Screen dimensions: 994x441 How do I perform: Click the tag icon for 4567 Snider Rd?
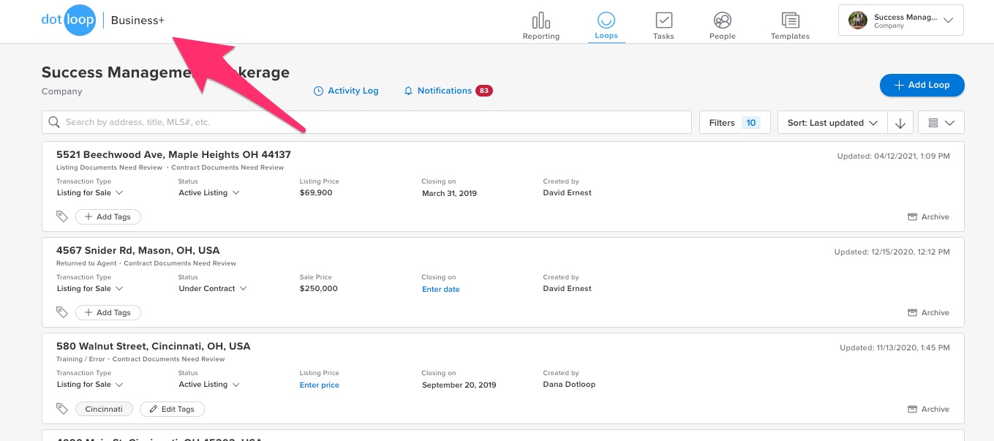pos(62,312)
